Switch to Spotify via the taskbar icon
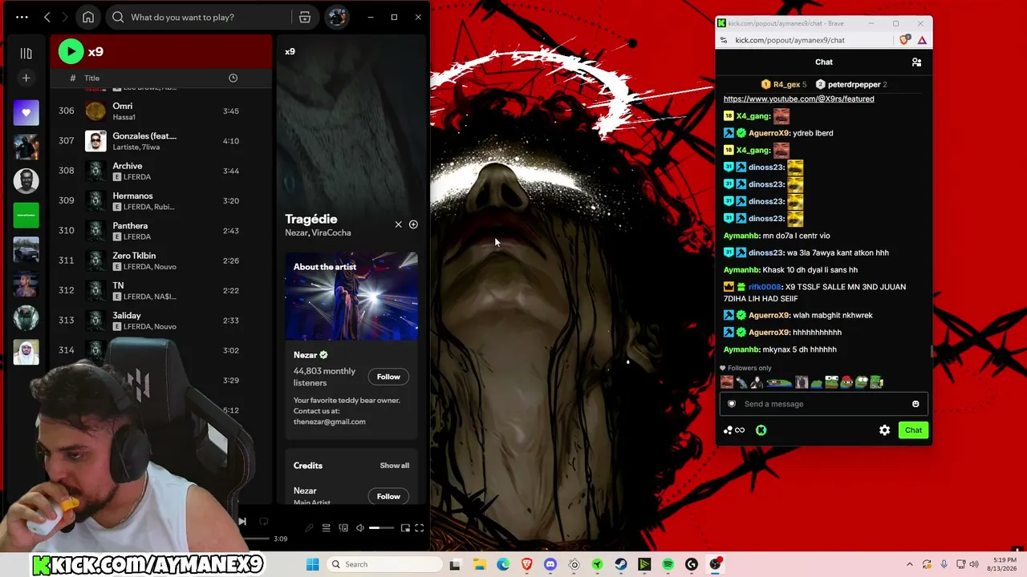The height and width of the screenshot is (577, 1027). pyautogui.click(x=668, y=564)
